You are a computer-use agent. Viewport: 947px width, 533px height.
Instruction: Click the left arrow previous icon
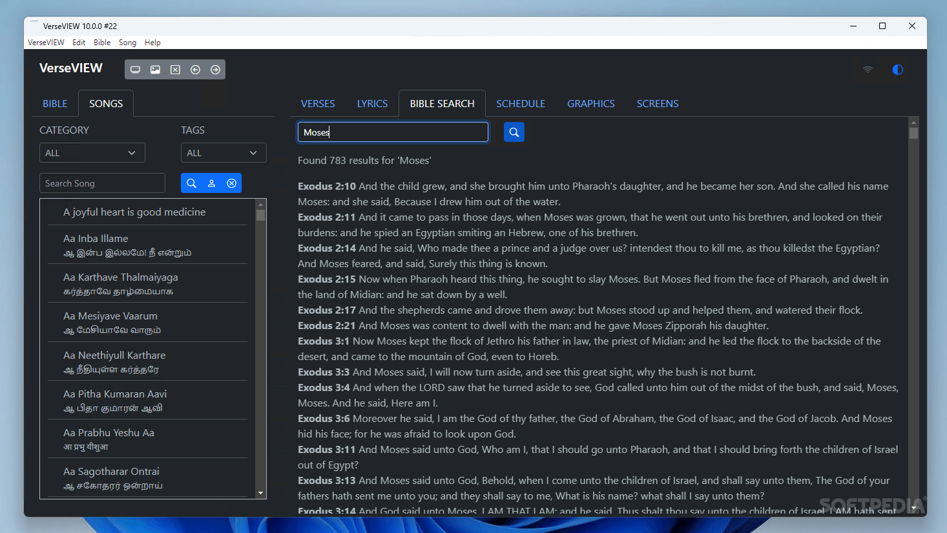tap(195, 70)
